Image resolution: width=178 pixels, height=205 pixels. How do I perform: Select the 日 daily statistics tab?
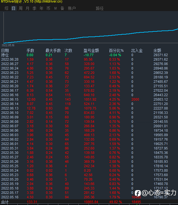tap(13, 8)
